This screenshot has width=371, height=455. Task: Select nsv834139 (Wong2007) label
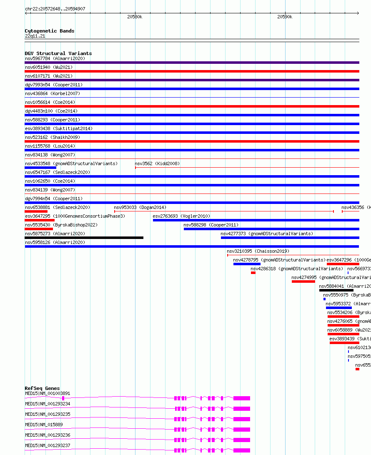coord(50,190)
